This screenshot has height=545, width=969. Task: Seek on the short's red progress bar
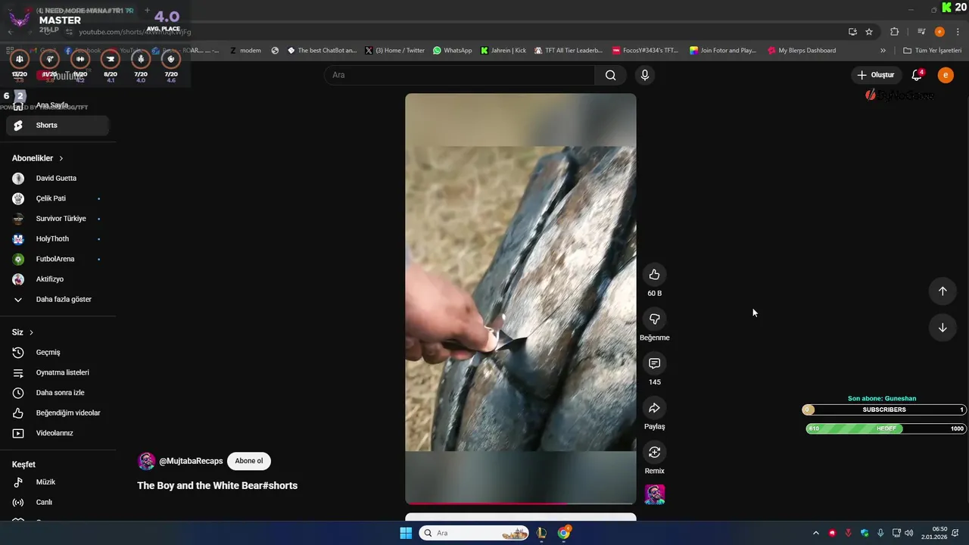pos(521,503)
